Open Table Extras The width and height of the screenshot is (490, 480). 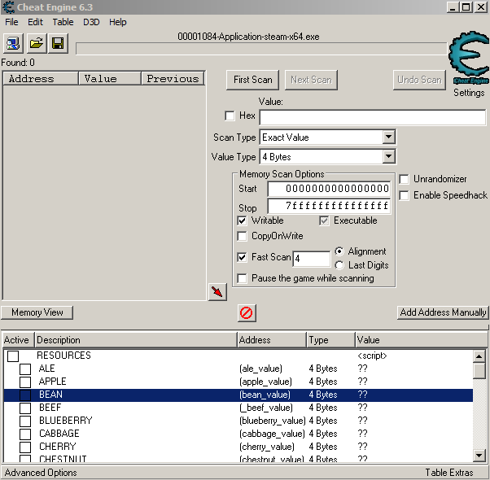(x=449, y=473)
